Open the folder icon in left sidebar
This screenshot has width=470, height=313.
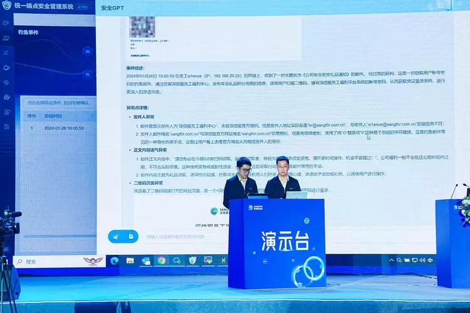[x=6, y=38]
